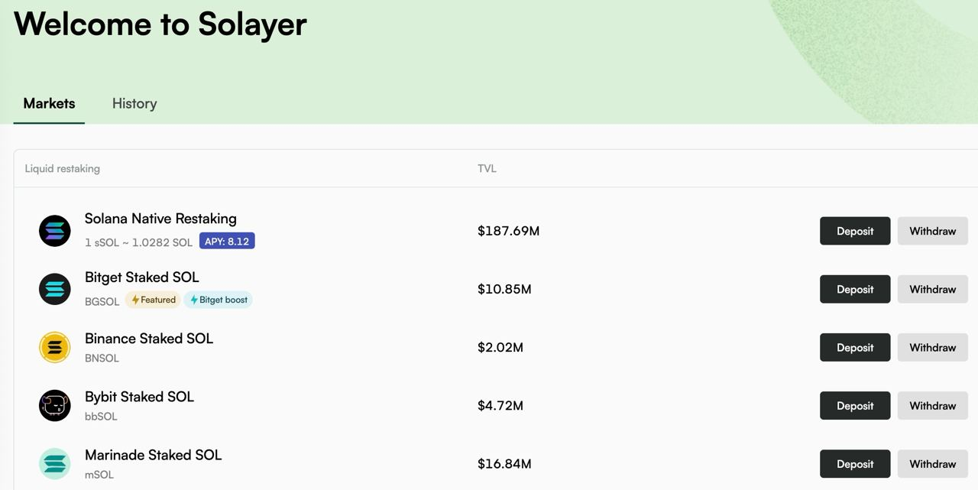
Task: Switch to the History tab
Action: (x=134, y=103)
